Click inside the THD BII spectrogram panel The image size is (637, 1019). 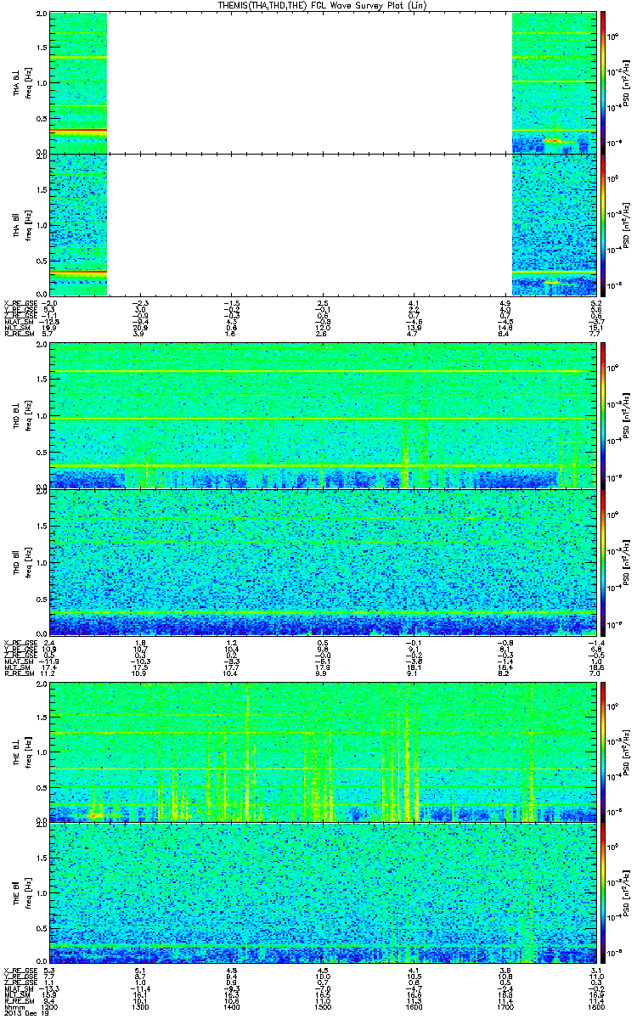323,562
